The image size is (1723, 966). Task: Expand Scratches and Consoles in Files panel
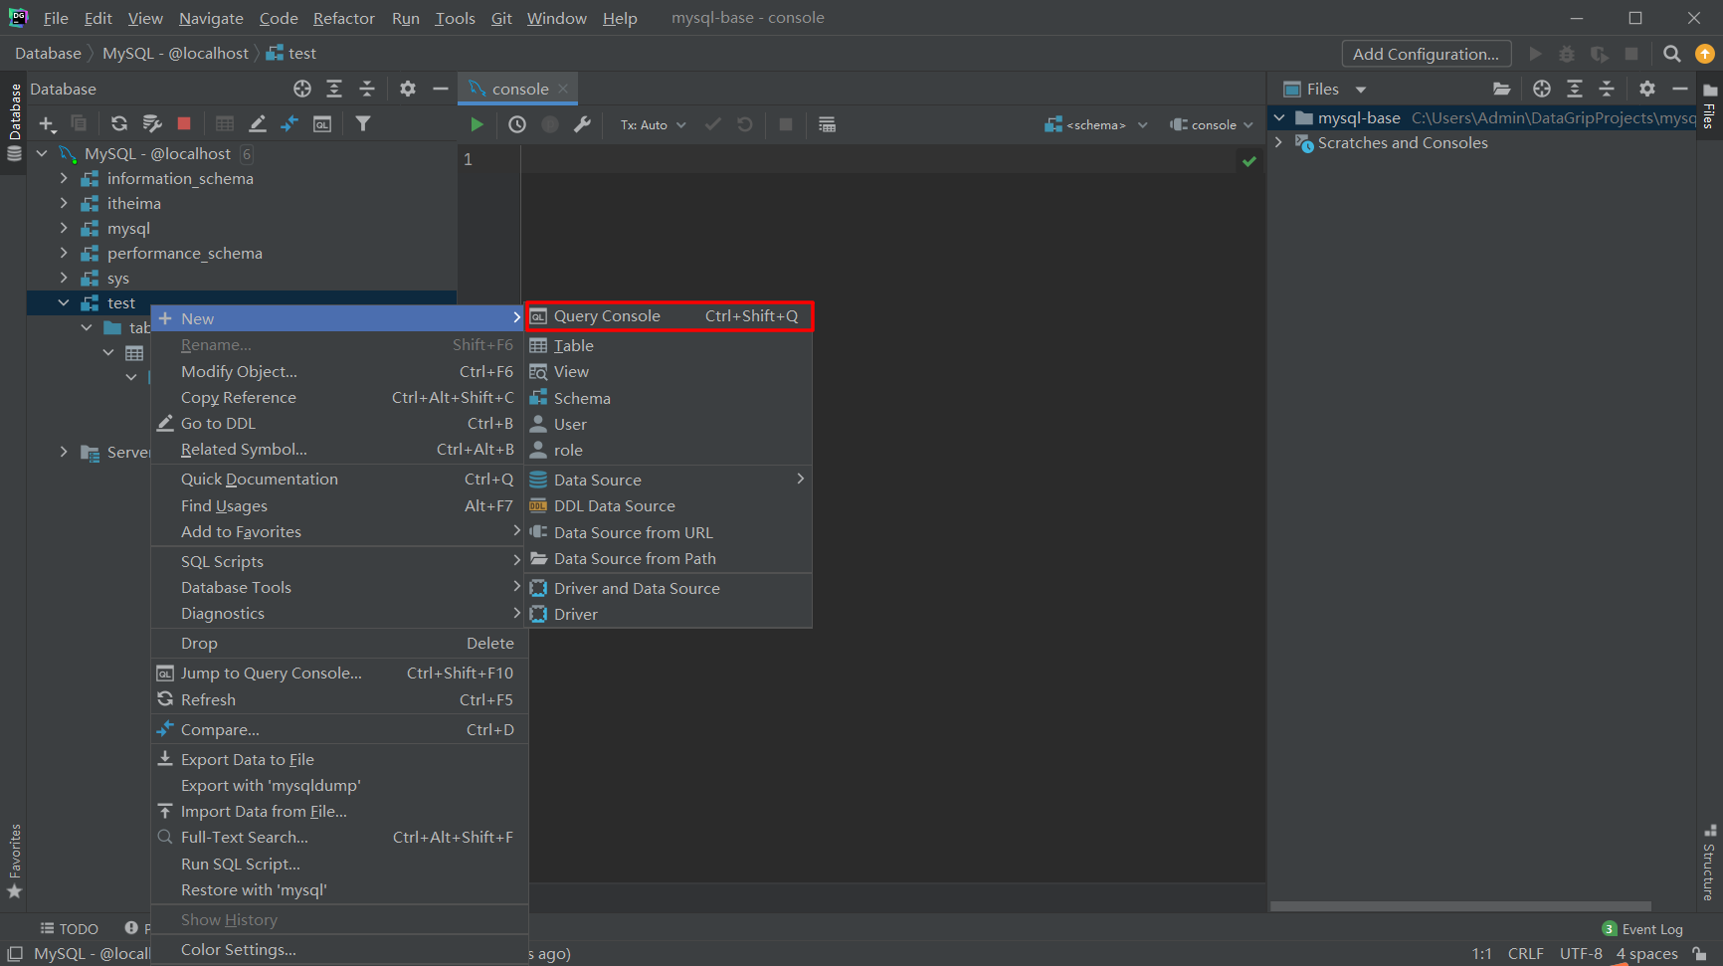coord(1279,142)
